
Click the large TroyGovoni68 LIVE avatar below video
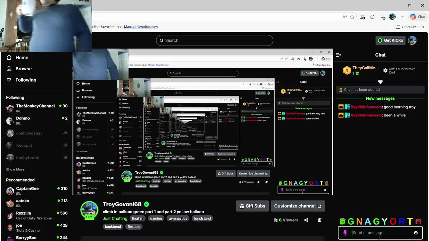point(89,210)
